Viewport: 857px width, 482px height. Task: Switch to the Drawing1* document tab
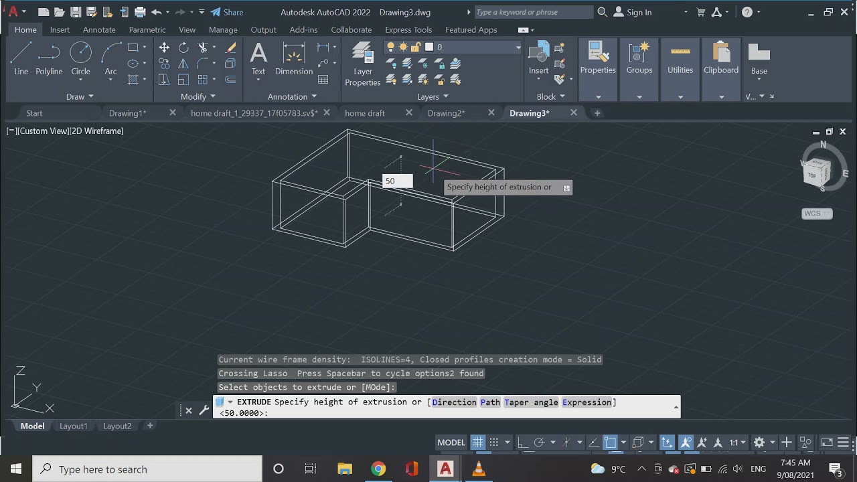click(127, 113)
